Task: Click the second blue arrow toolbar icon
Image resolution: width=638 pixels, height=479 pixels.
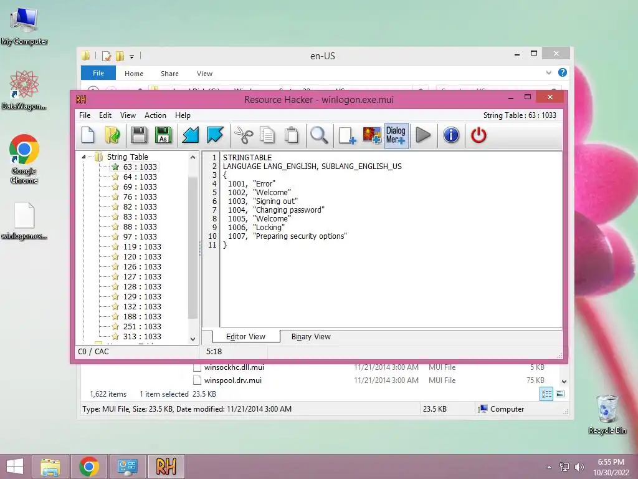Action: (x=215, y=135)
